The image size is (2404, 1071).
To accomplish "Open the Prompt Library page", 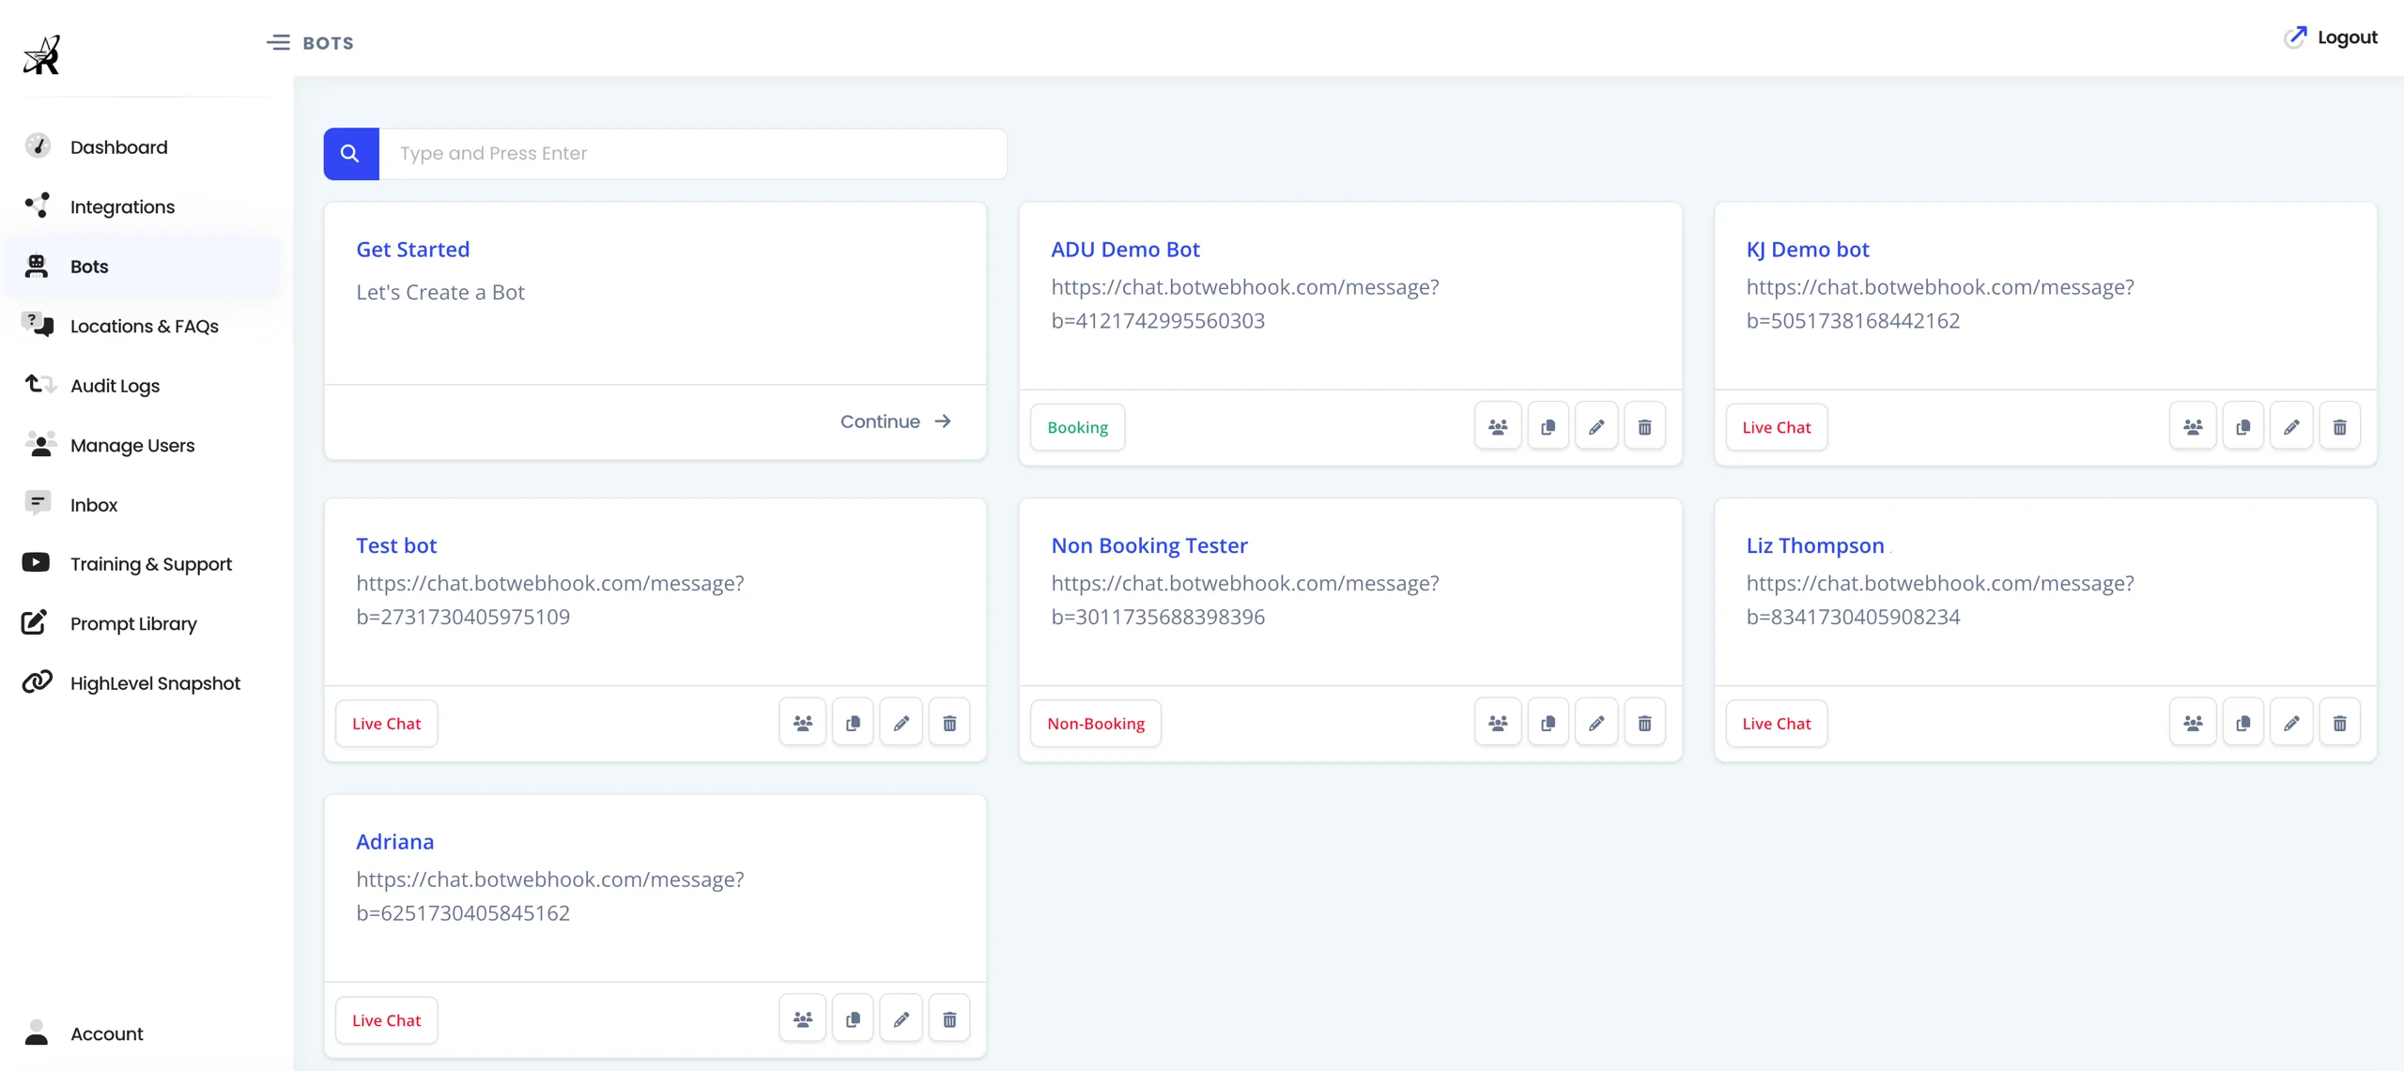I will (141, 624).
